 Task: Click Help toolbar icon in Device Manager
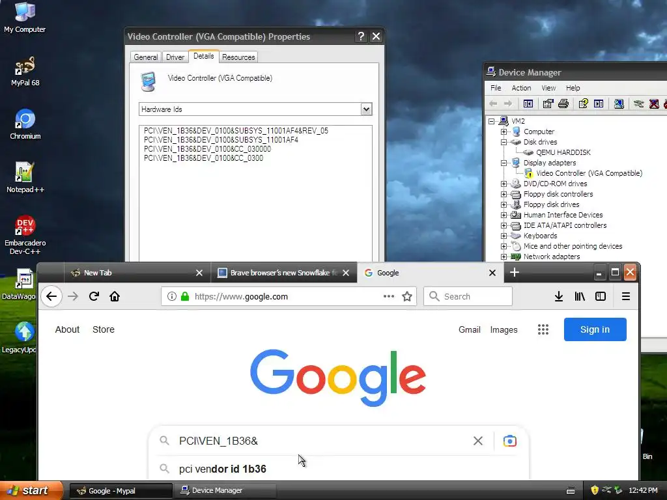tap(583, 104)
